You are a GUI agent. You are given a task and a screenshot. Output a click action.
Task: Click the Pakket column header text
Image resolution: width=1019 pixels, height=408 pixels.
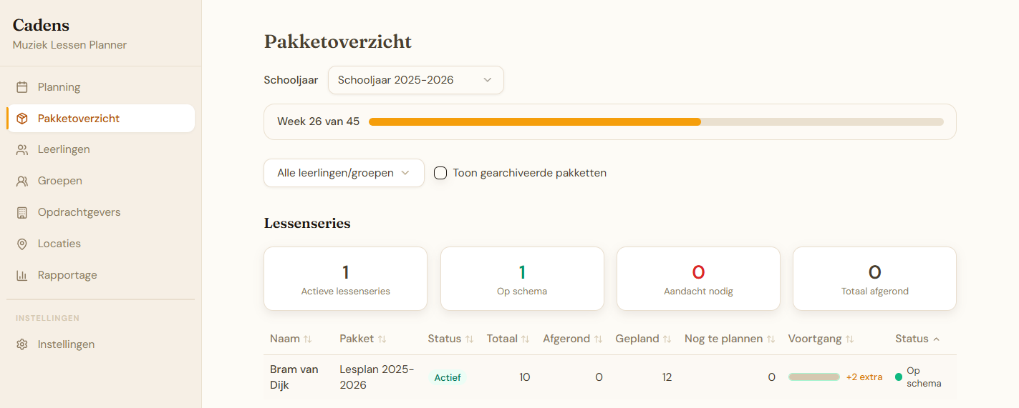(x=357, y=339)
